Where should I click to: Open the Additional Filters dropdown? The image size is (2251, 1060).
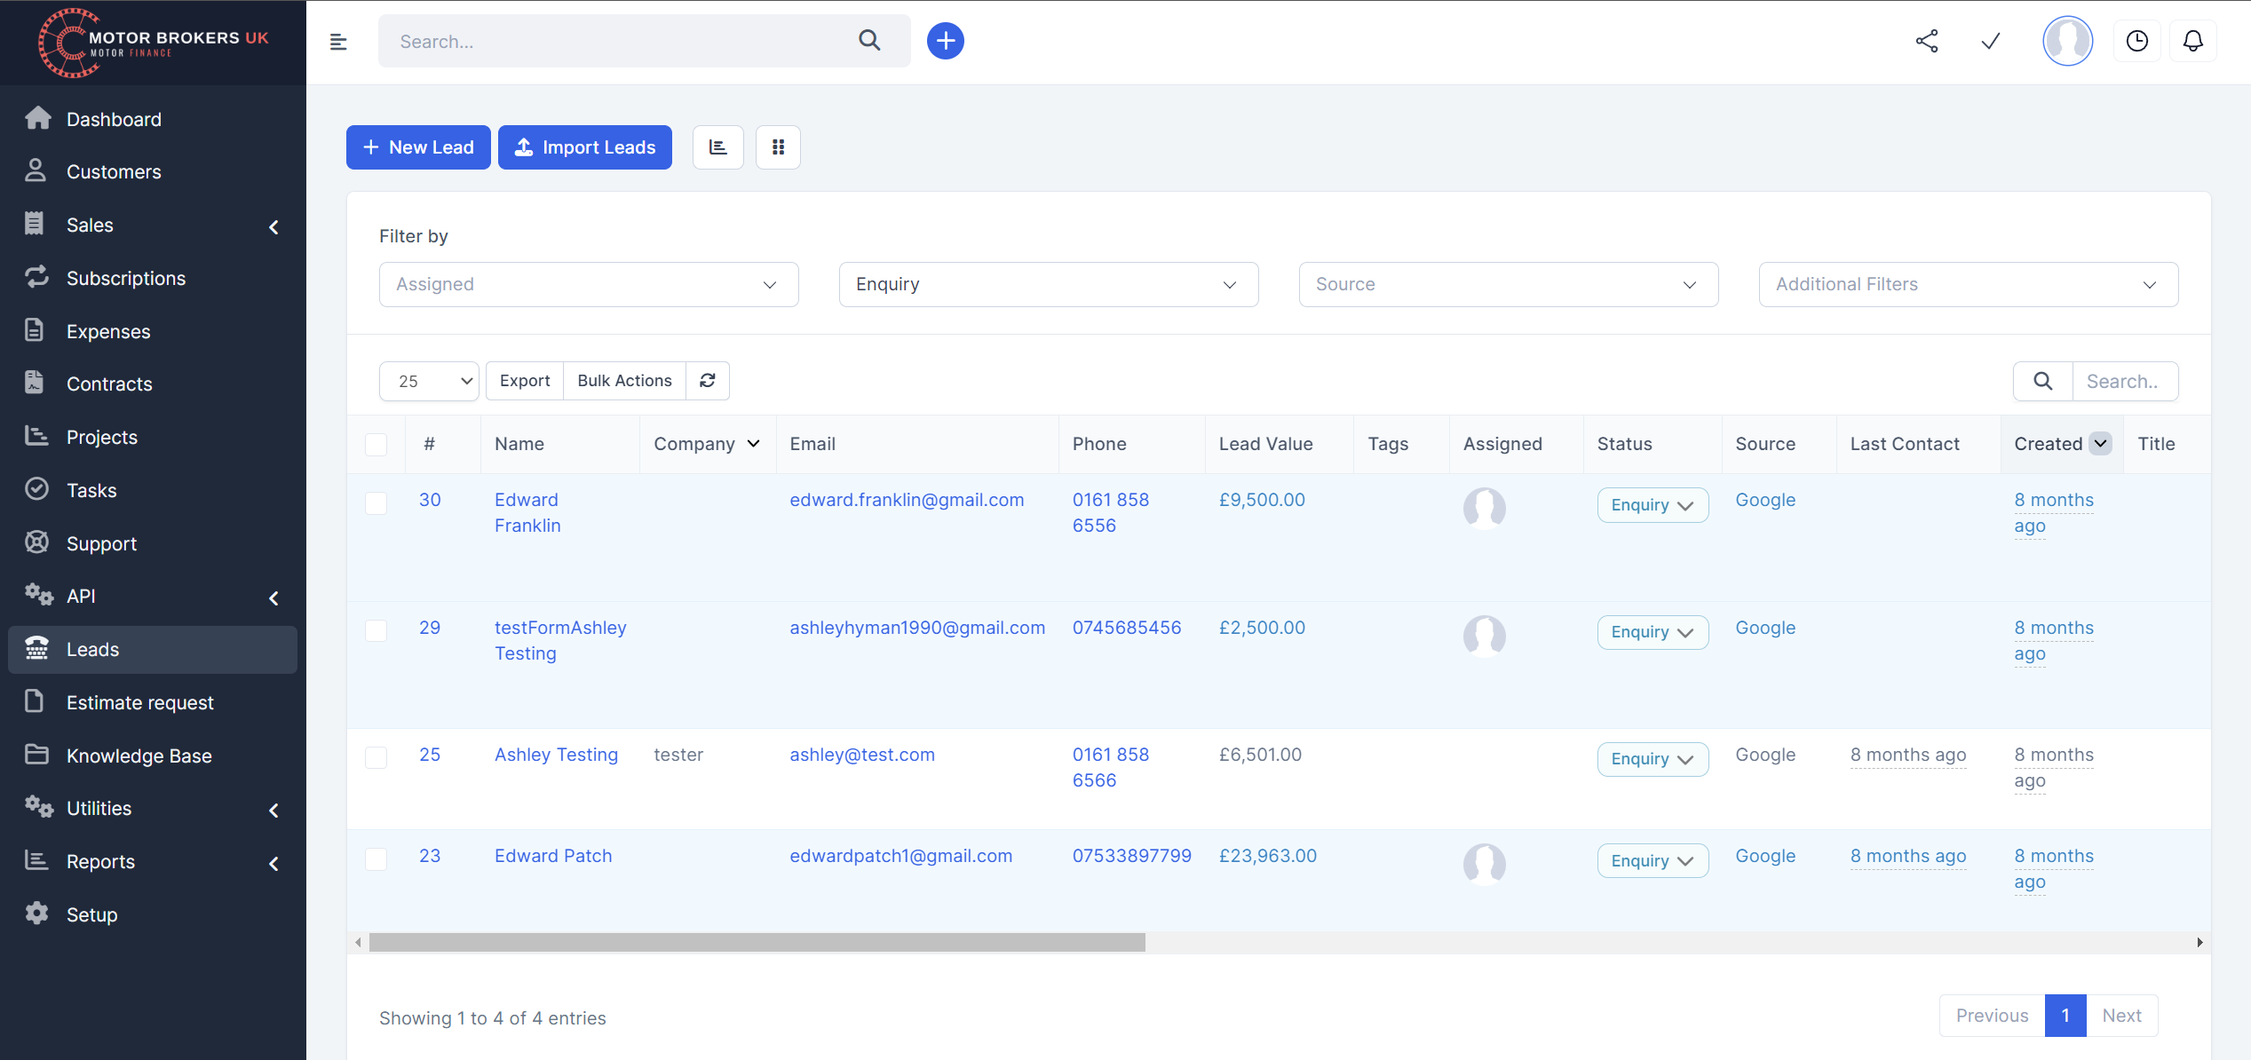pos(1969,284)
